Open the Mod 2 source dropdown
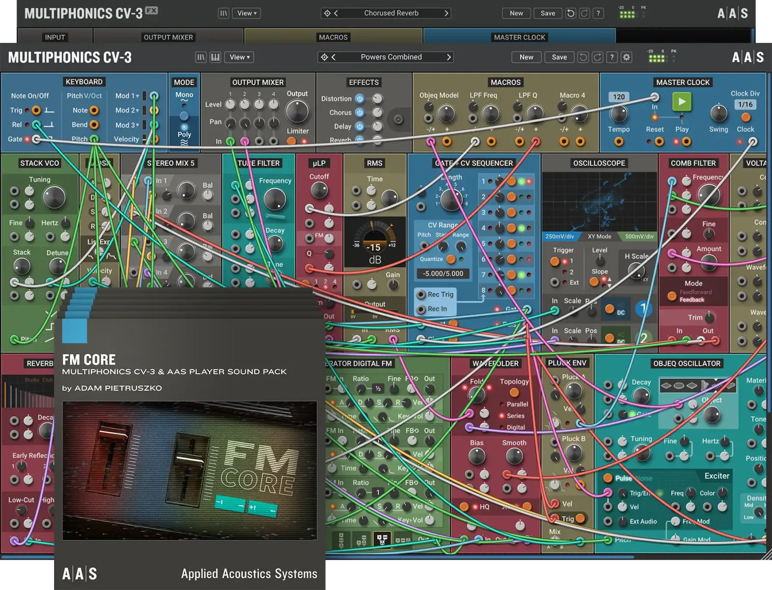772x590 pixels. pos(127,110)
